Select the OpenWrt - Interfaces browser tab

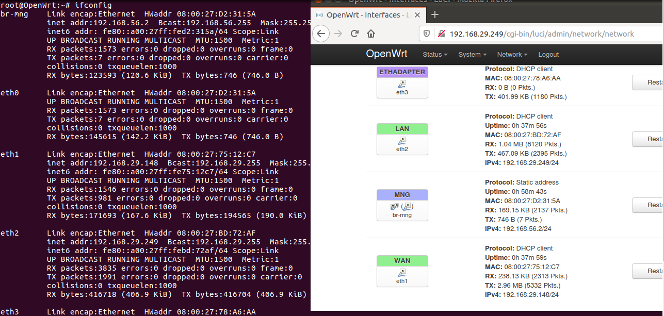tap(367, 15)
